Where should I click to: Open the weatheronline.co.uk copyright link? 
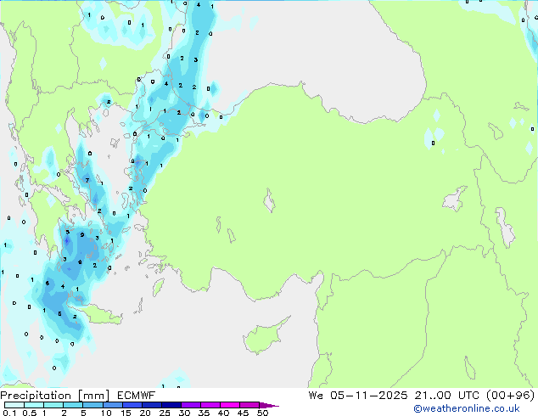tap(467, 408)
